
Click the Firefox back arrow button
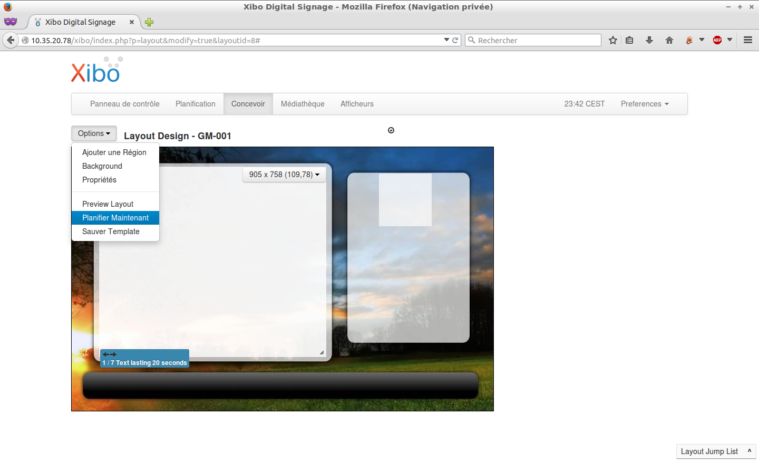[x=11, y=40]
